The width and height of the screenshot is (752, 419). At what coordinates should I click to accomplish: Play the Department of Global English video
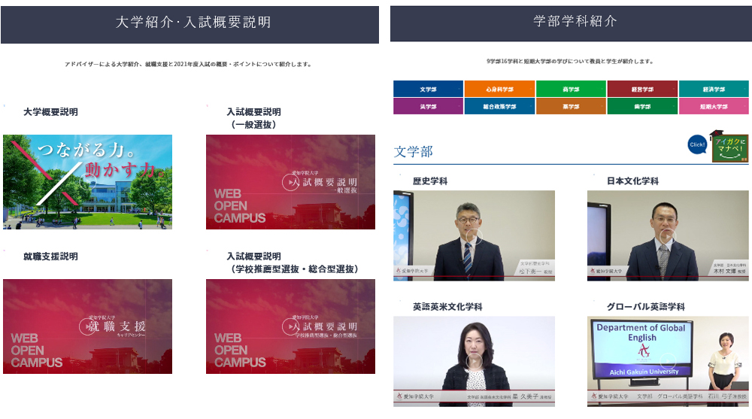668,361
